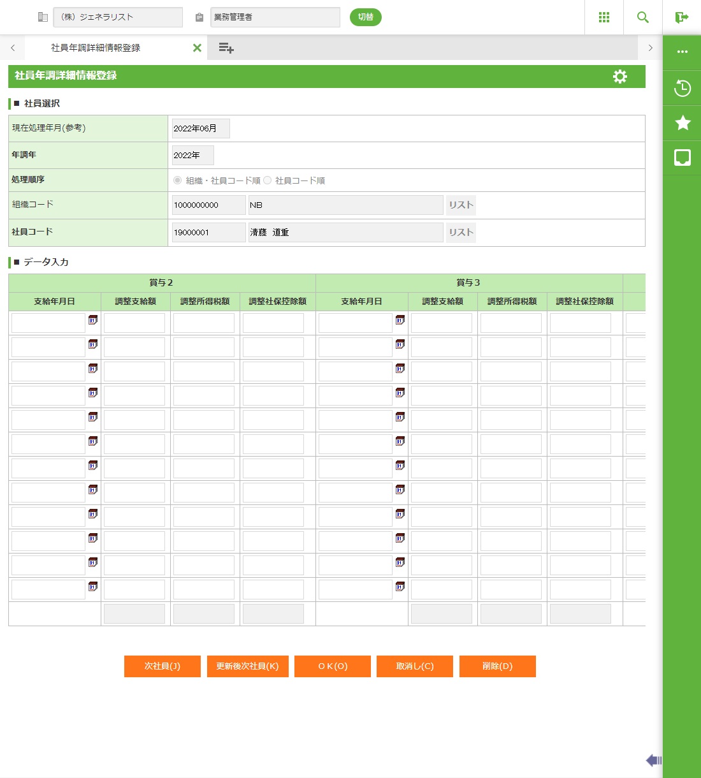Click first 調整支給額 field under 賞与2
The height and width of the screenshot is (778, 701).
click(x=134, y=323)
